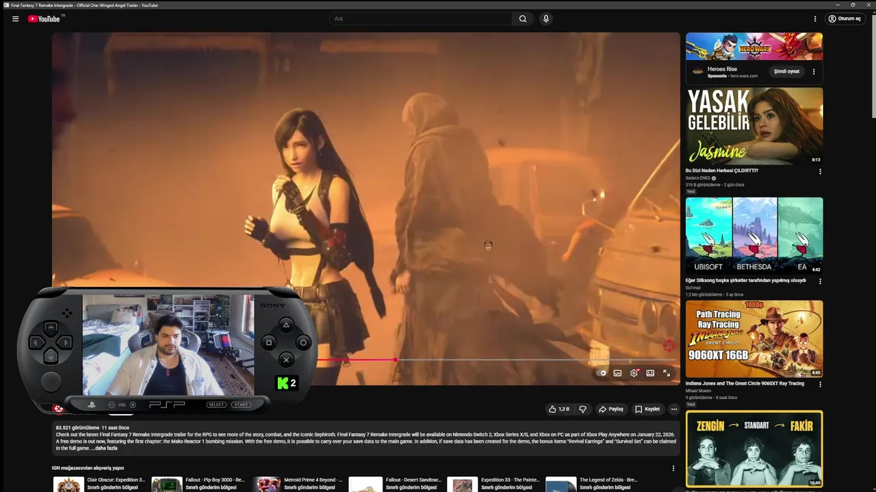The height and width of the screenshot is (492, 876).
Task: Open Fallout Desert Sandtrac product
Action: coord(396,484)
